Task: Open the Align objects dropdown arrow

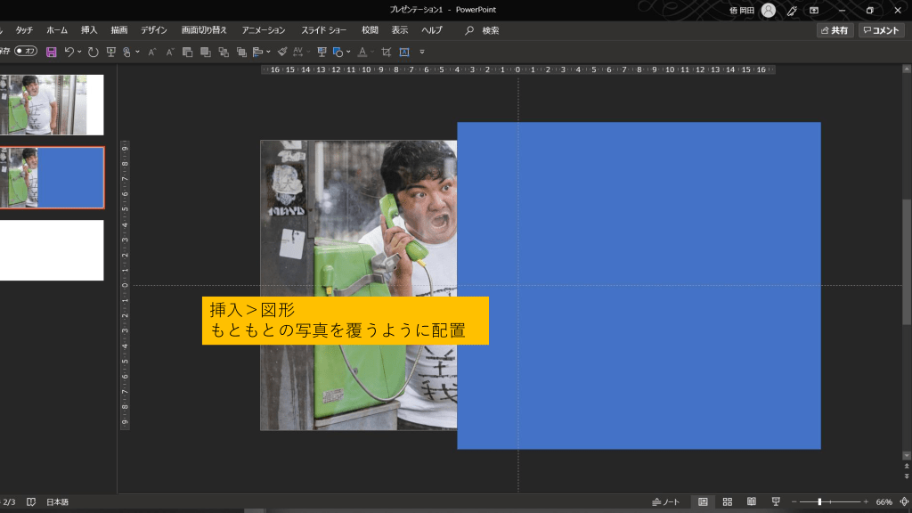Action: (268, 52)
